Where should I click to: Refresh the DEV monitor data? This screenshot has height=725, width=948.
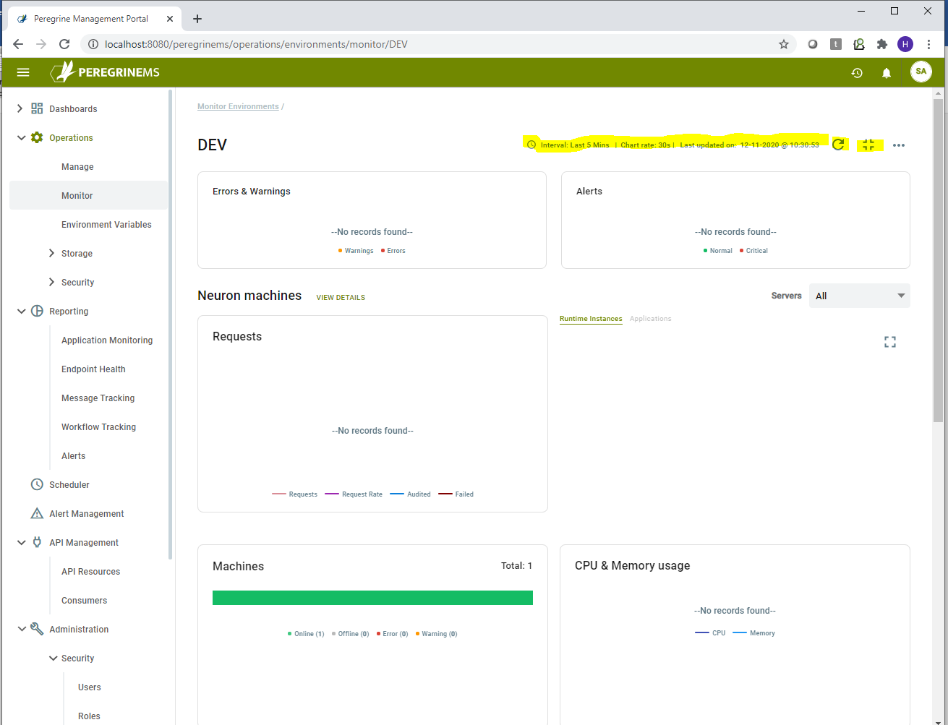[x=838, y=144]
